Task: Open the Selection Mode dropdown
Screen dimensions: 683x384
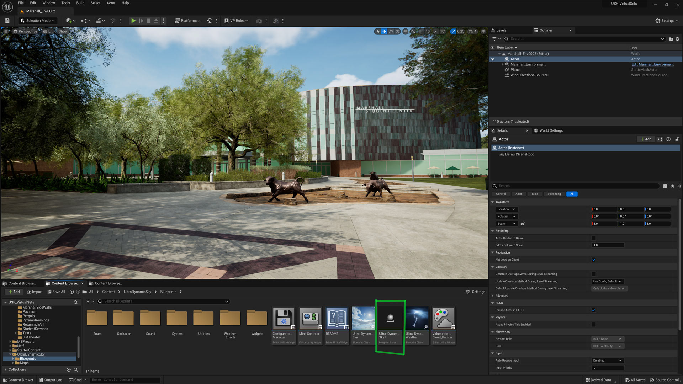Action: (x=38, y=21)
